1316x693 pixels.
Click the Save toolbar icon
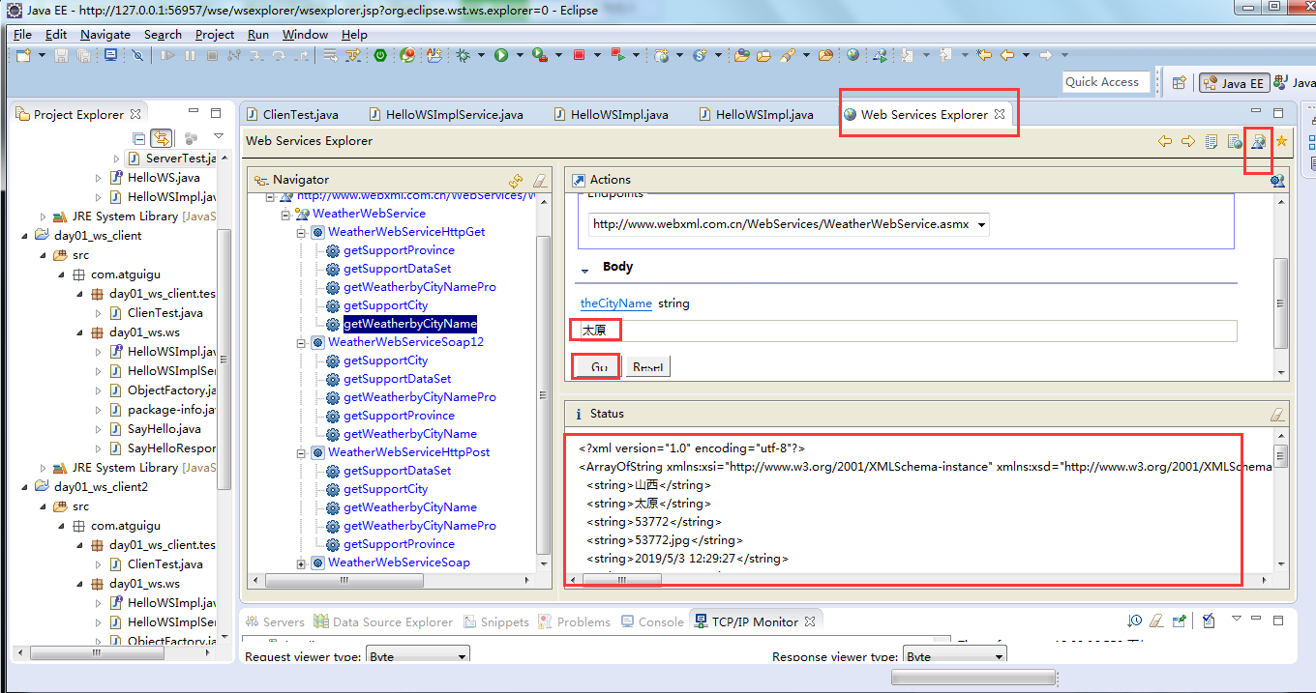tap(61, 55)
